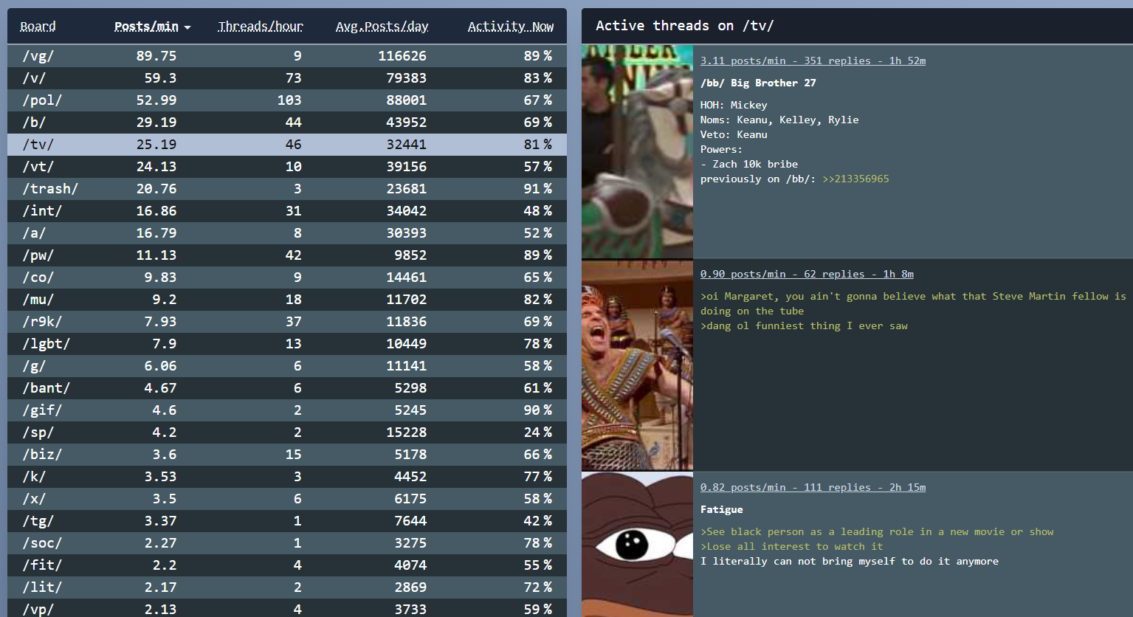Select the /int/ board row
The image size is (1133, 617).
[287, 211]
